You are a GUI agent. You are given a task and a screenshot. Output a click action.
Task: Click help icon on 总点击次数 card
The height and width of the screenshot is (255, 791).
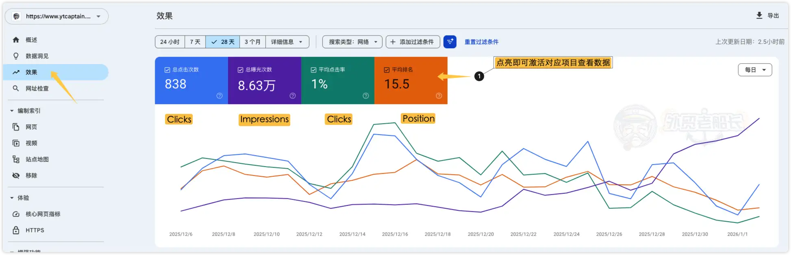[x=219, y=96]
